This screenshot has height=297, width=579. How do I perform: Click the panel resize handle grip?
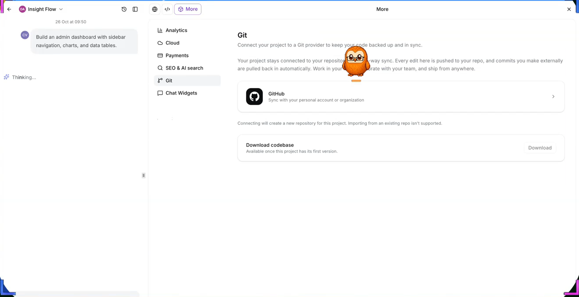[x=143, y=175]
